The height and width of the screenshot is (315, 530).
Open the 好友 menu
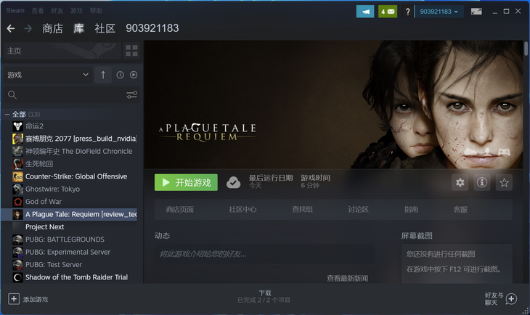point(57,11)
